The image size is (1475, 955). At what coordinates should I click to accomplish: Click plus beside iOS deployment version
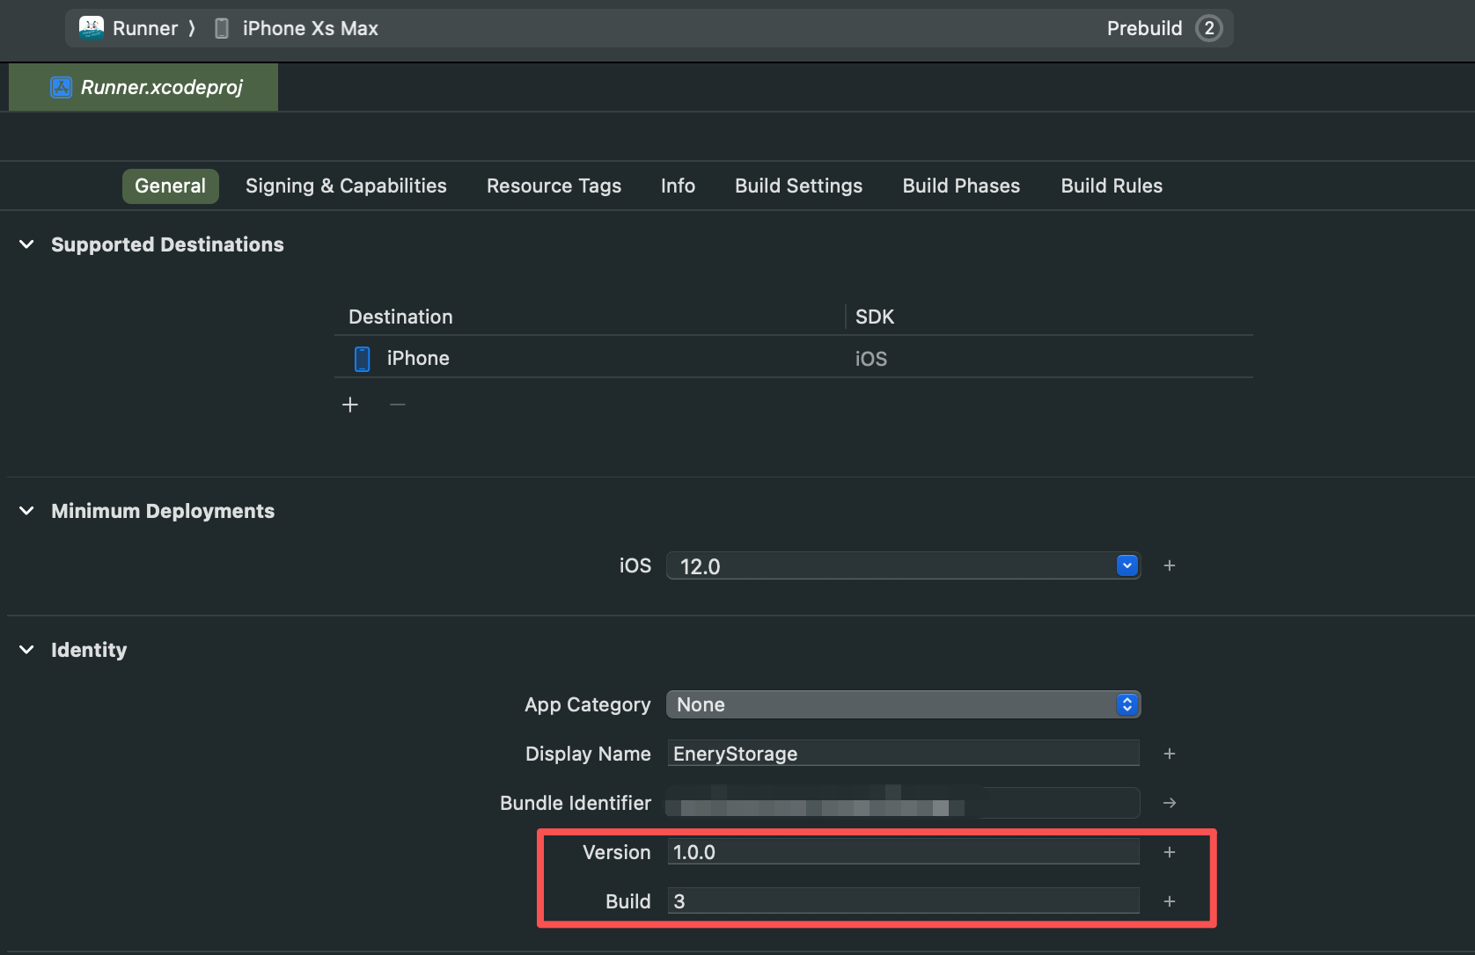[1170, 565]
